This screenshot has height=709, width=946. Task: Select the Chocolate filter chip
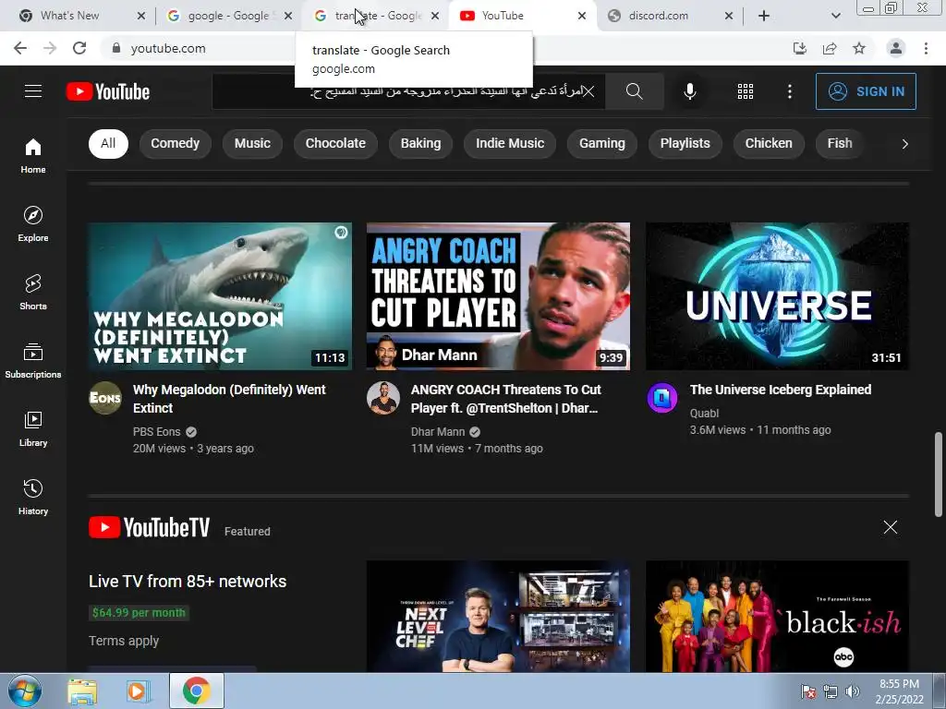(335, 143)
